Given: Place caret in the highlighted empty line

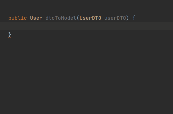Looking at the screenshot, I should tap(86, 26).
